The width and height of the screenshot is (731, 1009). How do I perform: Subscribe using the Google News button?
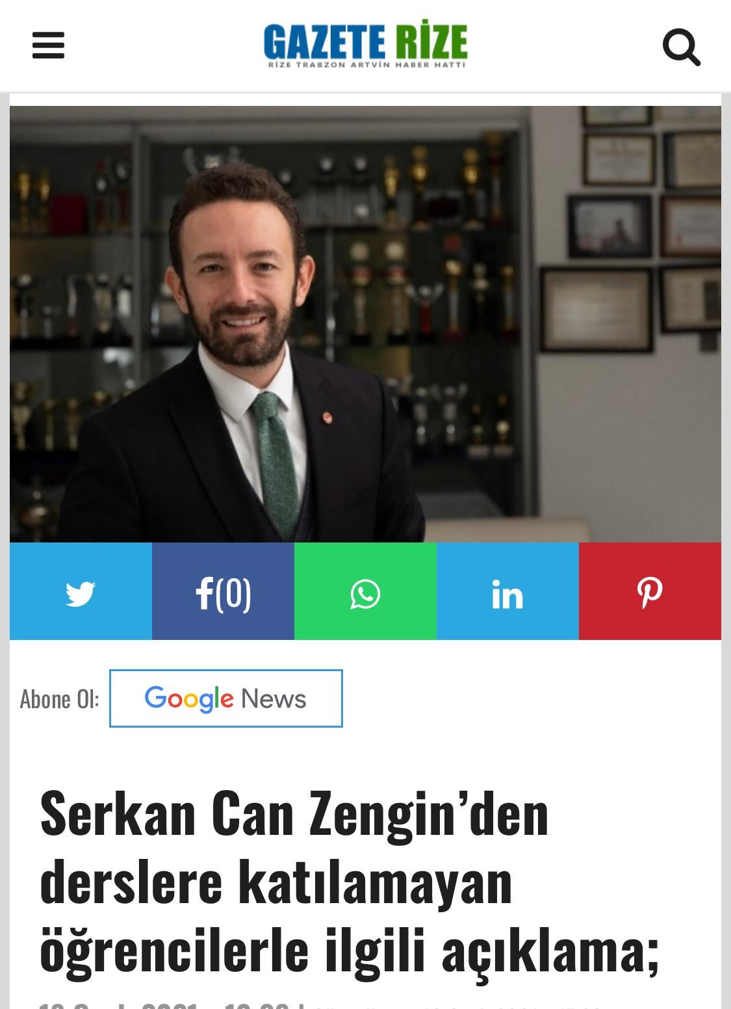(225, 698)
